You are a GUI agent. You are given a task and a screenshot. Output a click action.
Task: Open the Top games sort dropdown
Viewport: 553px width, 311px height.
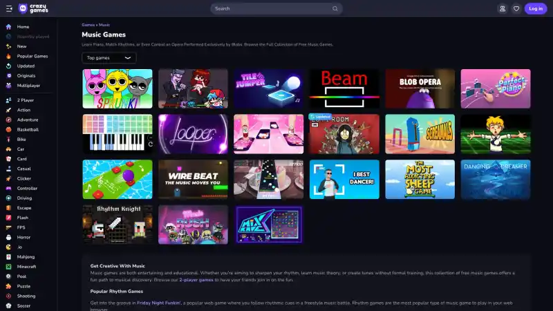(109, 58)
